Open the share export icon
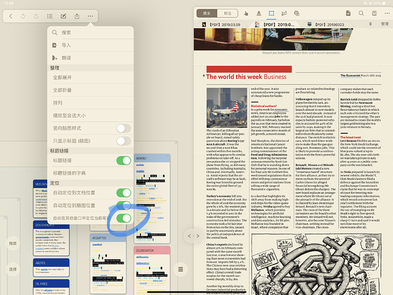This screenshot has width=393, height=295. (x=77, y=17)
